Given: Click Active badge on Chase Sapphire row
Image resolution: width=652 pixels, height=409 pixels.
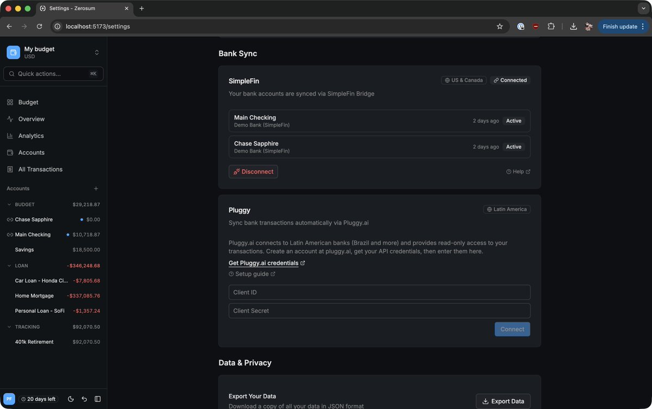Looking at the screenshot, I should (513, 147).
